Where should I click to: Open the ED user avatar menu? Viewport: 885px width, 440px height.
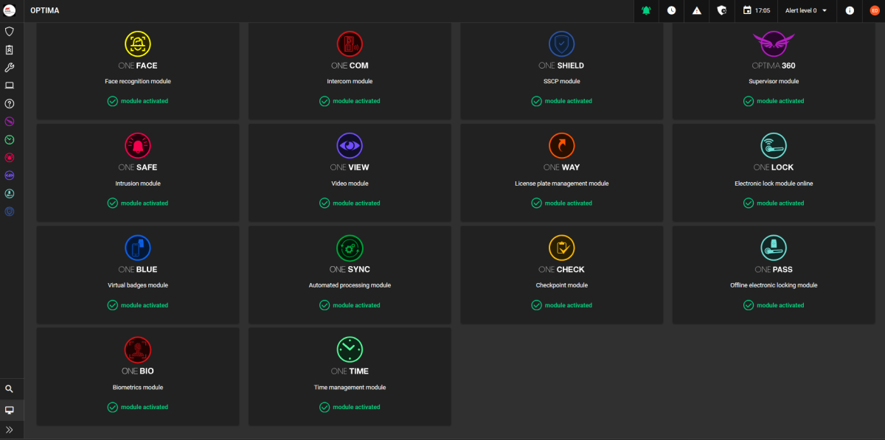click(x=875, y=11)
